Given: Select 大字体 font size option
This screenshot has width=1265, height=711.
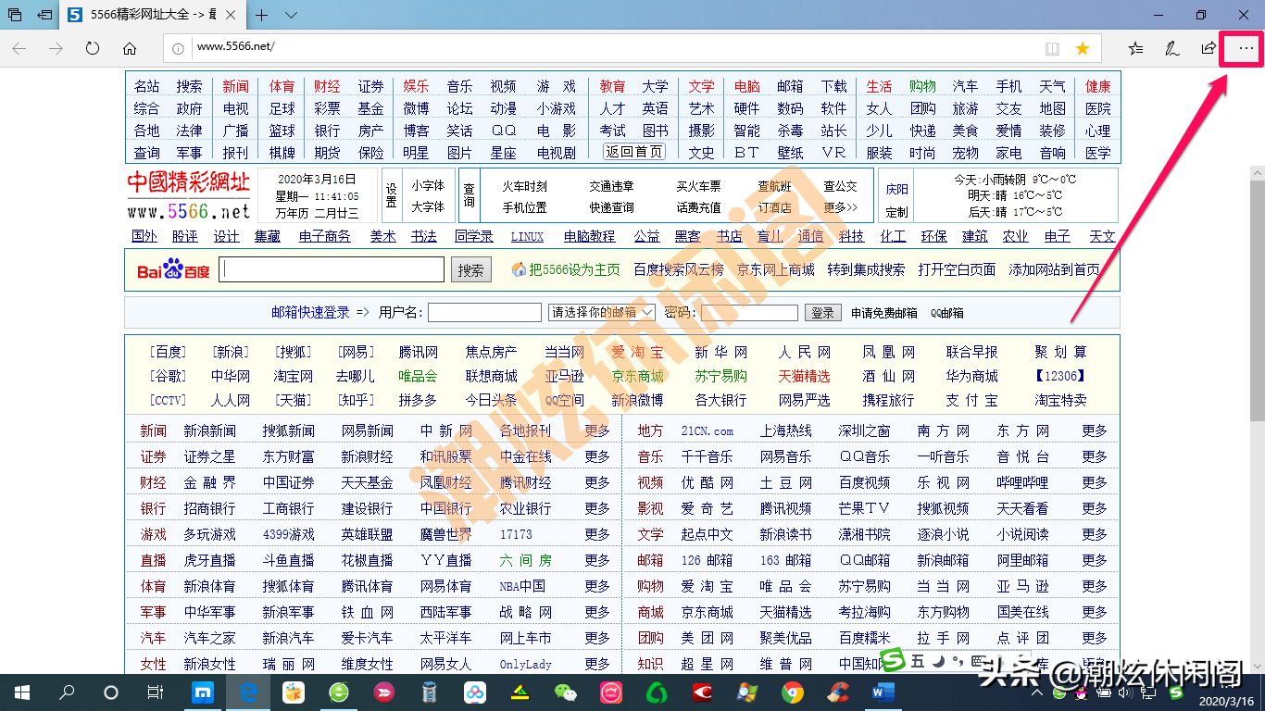Looking at the screenshot, I should (x=428, y=206).
